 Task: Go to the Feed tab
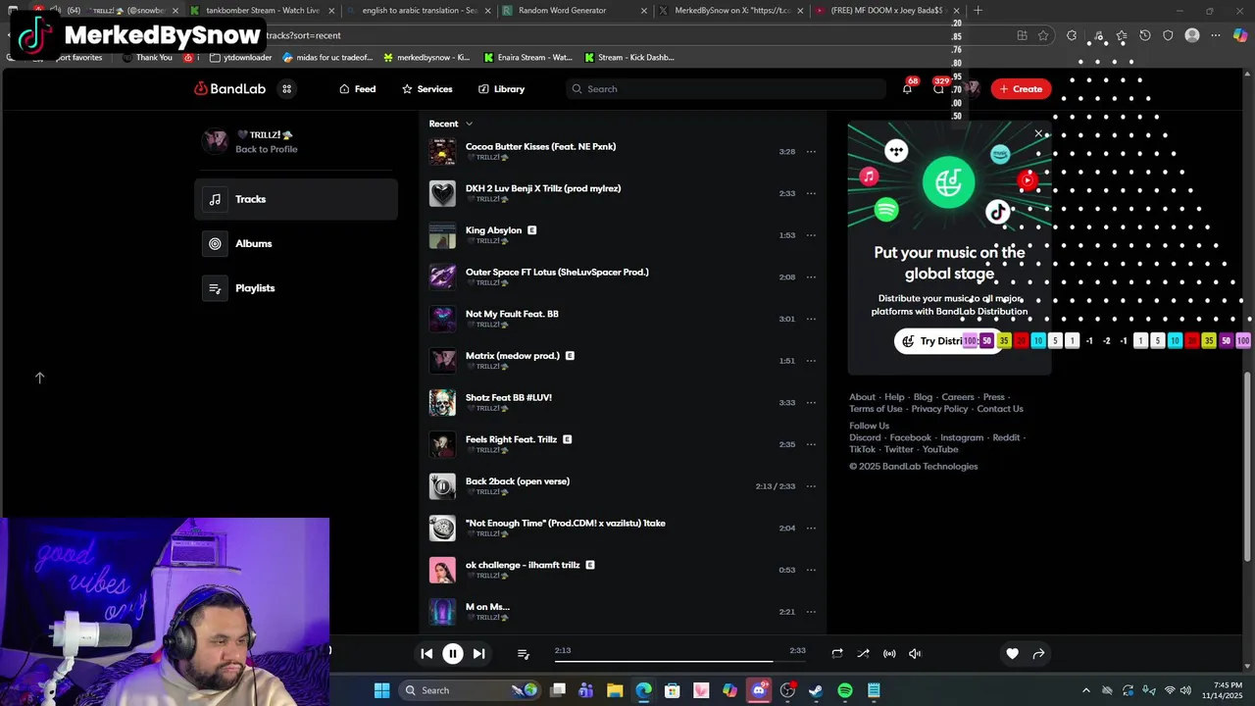[358, 89]
